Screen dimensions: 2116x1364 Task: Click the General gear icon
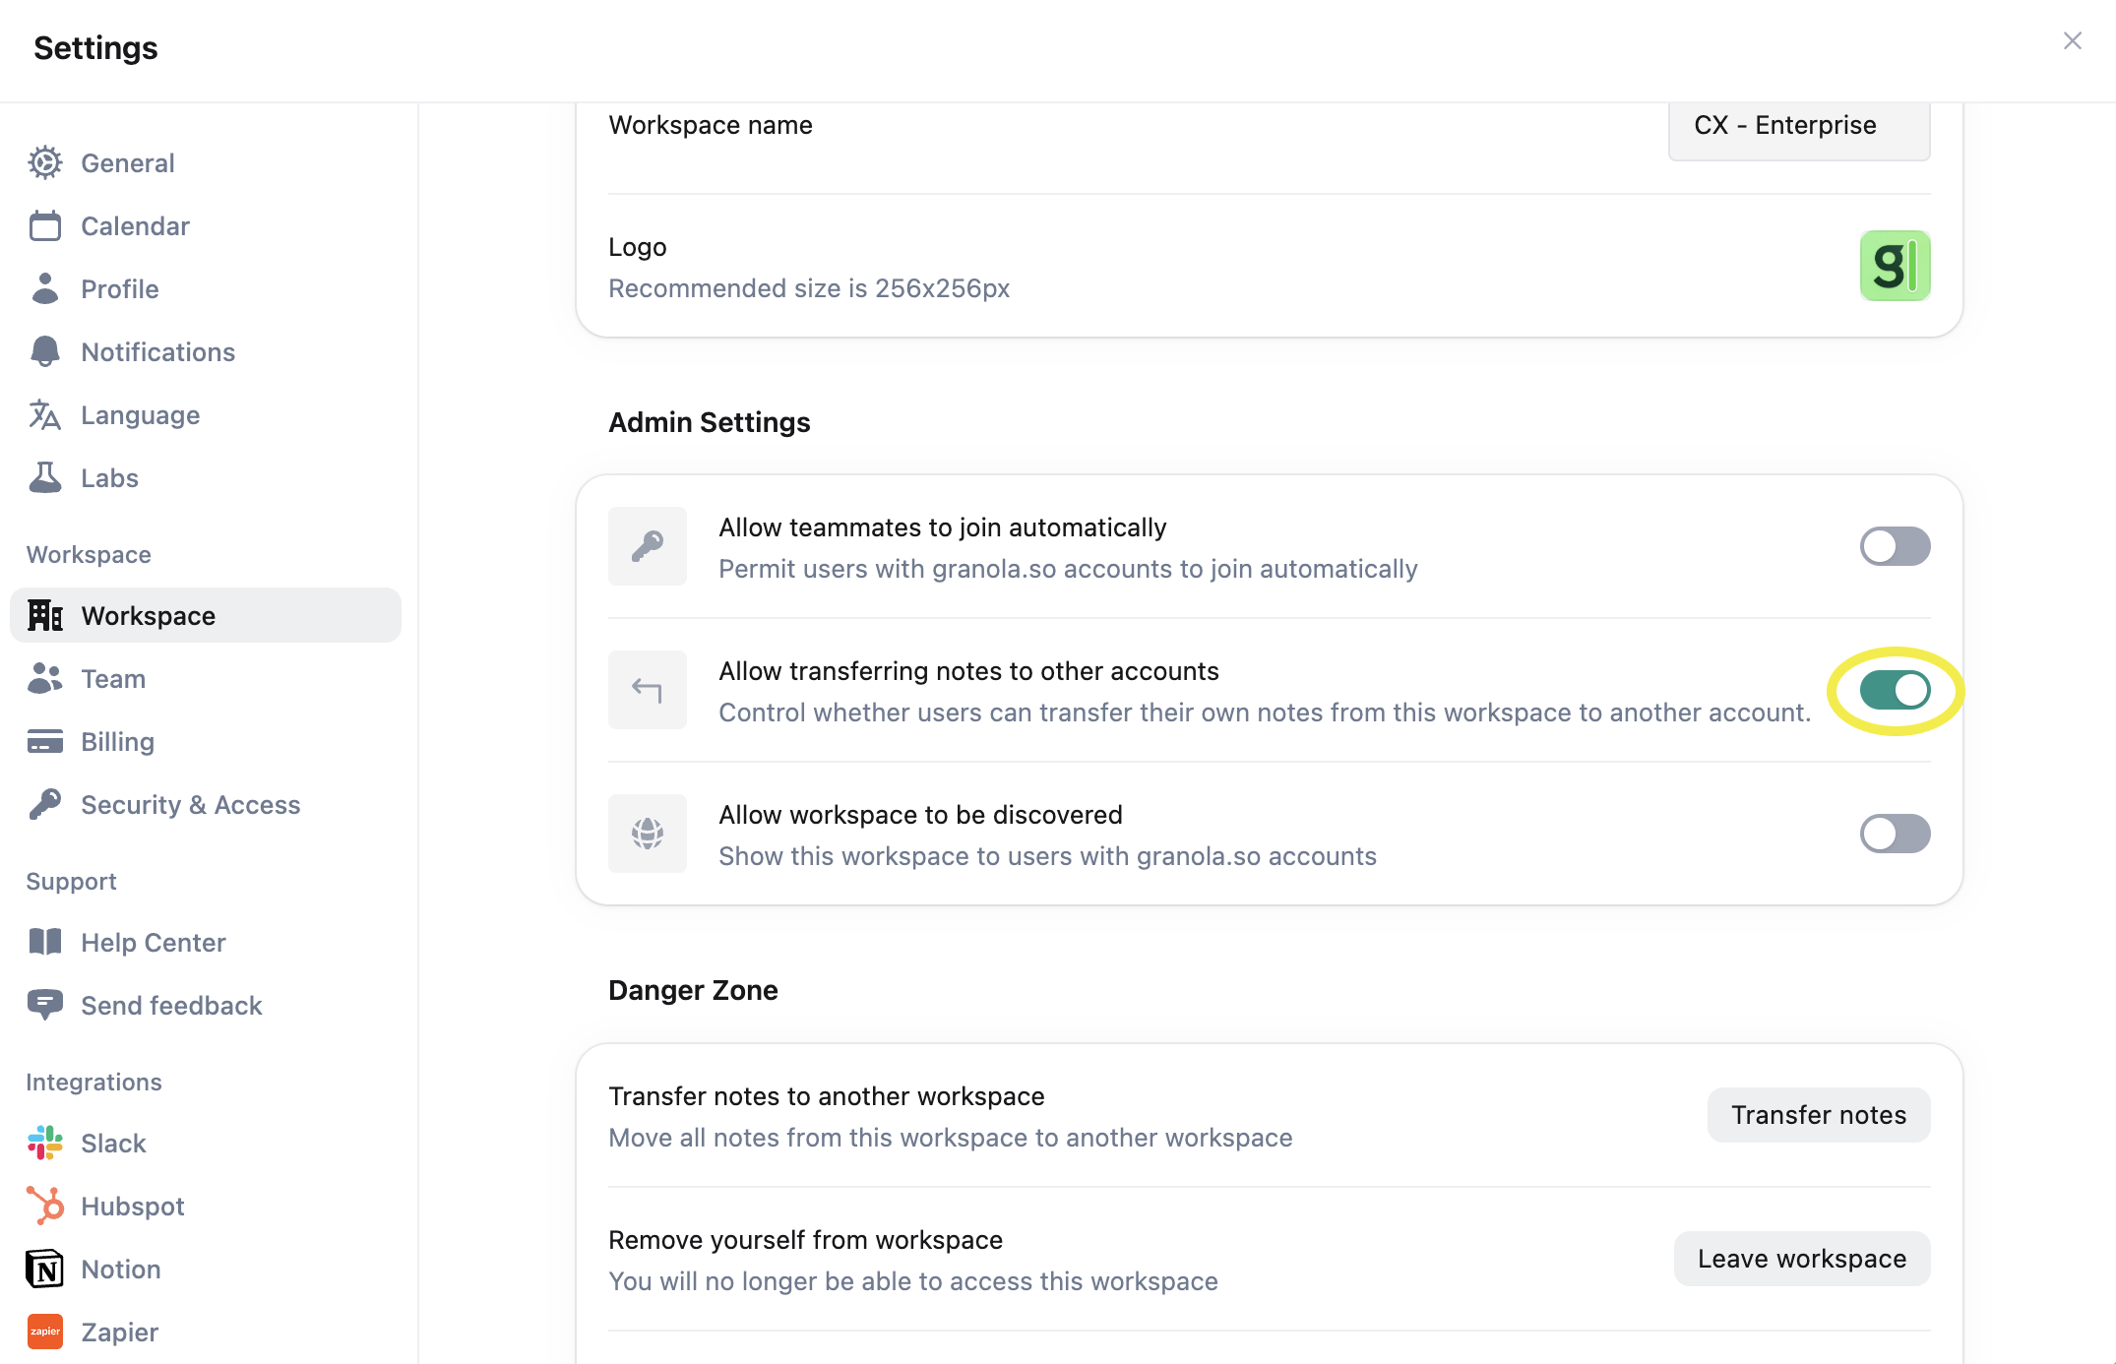pos(45,162)
